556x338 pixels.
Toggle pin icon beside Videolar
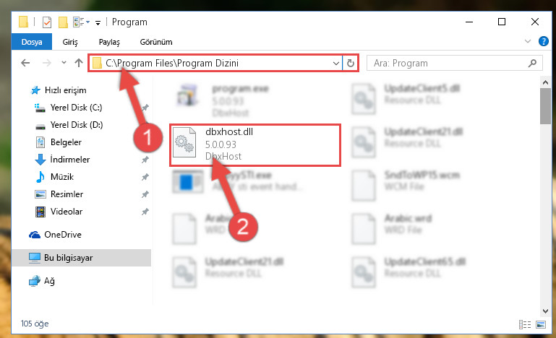pyautogui.click(x=145, y=212)
